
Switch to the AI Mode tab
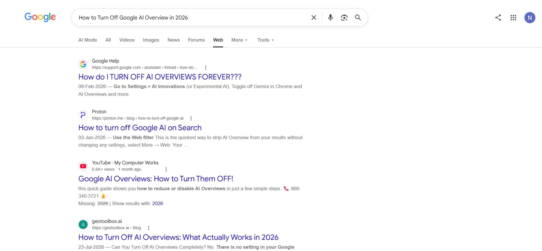(88, 40)
